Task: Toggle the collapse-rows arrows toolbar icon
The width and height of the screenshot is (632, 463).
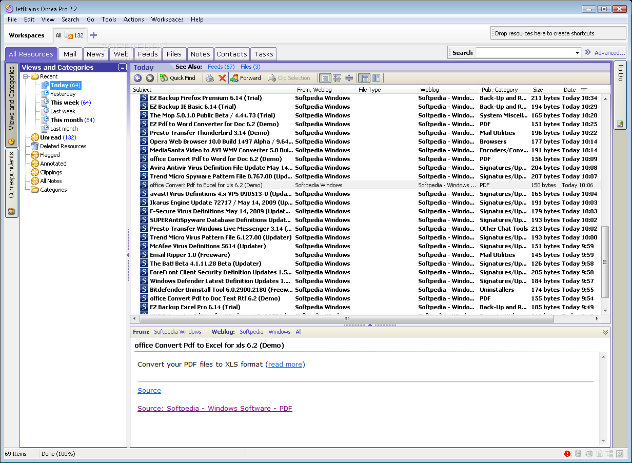Action: click(349, 78)
